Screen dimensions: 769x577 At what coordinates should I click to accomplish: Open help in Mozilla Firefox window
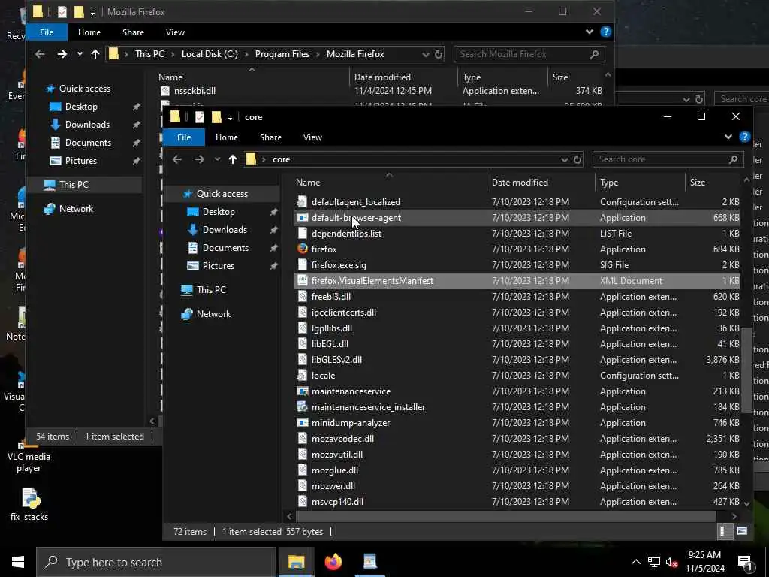point(606,32)
